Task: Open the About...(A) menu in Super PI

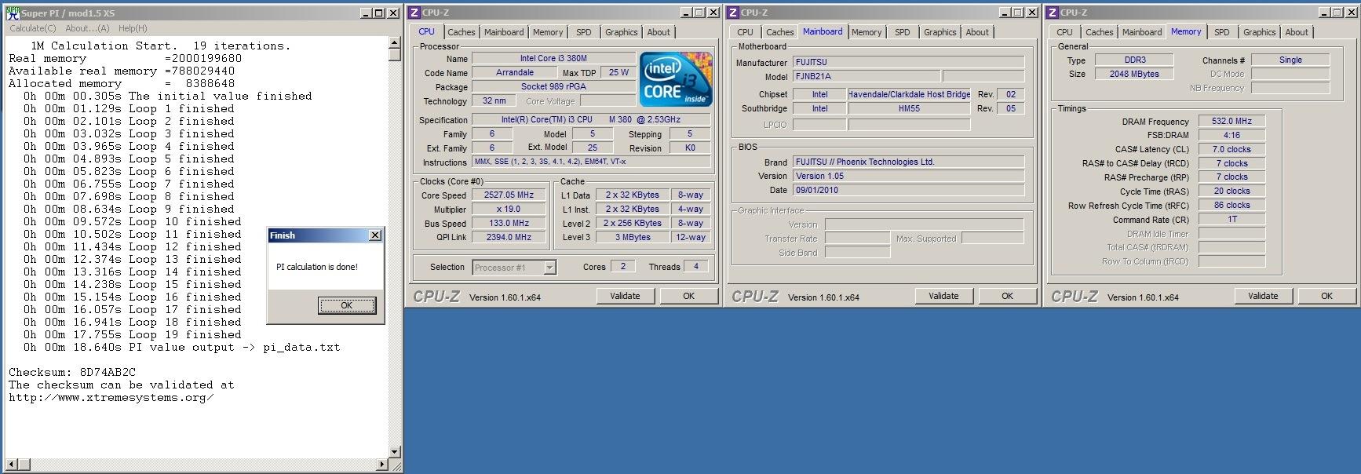Action: pyautogui.click(x=87, y=28)
